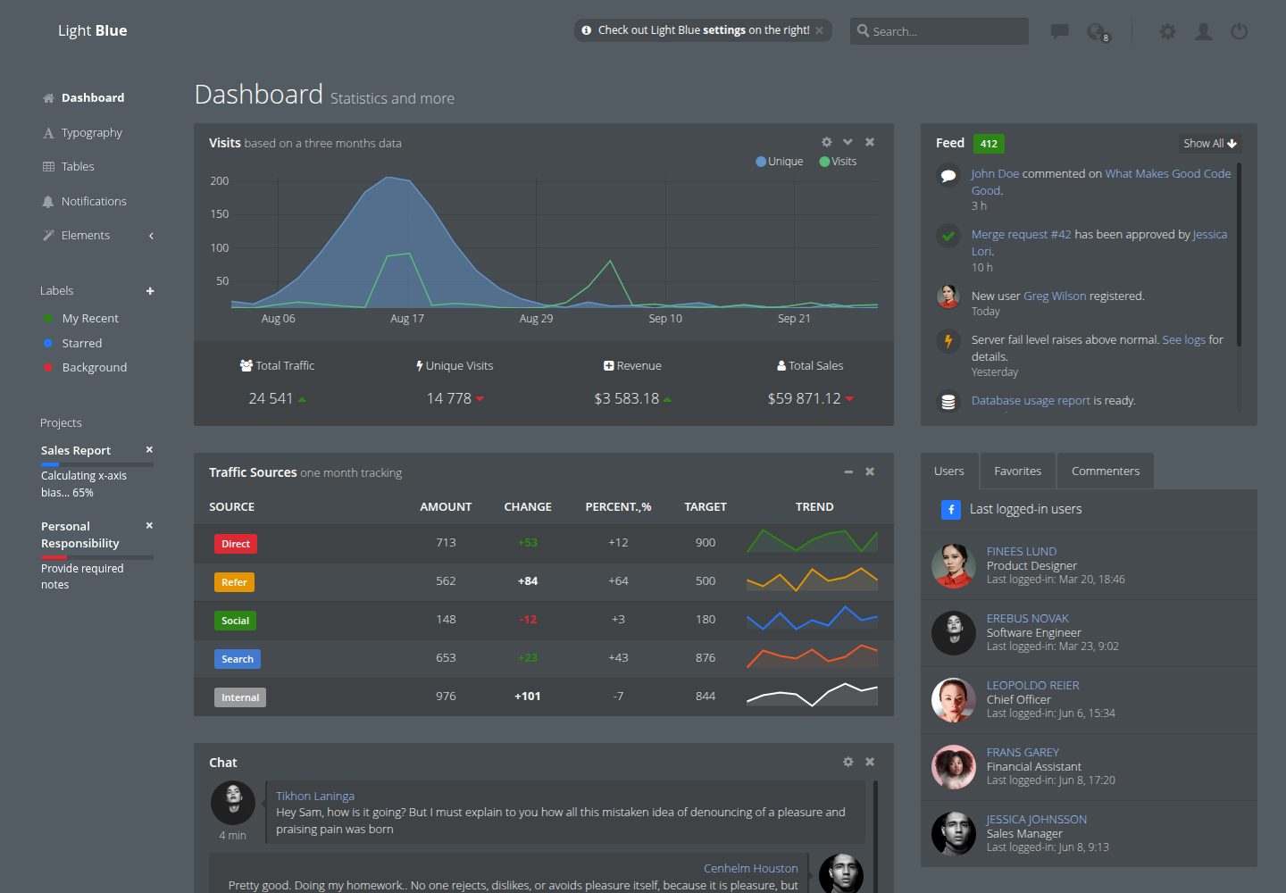Viewport: 1286px width, 893px height.
Task: Switch to the Favorites tab
Action: tap(1018, 472)
